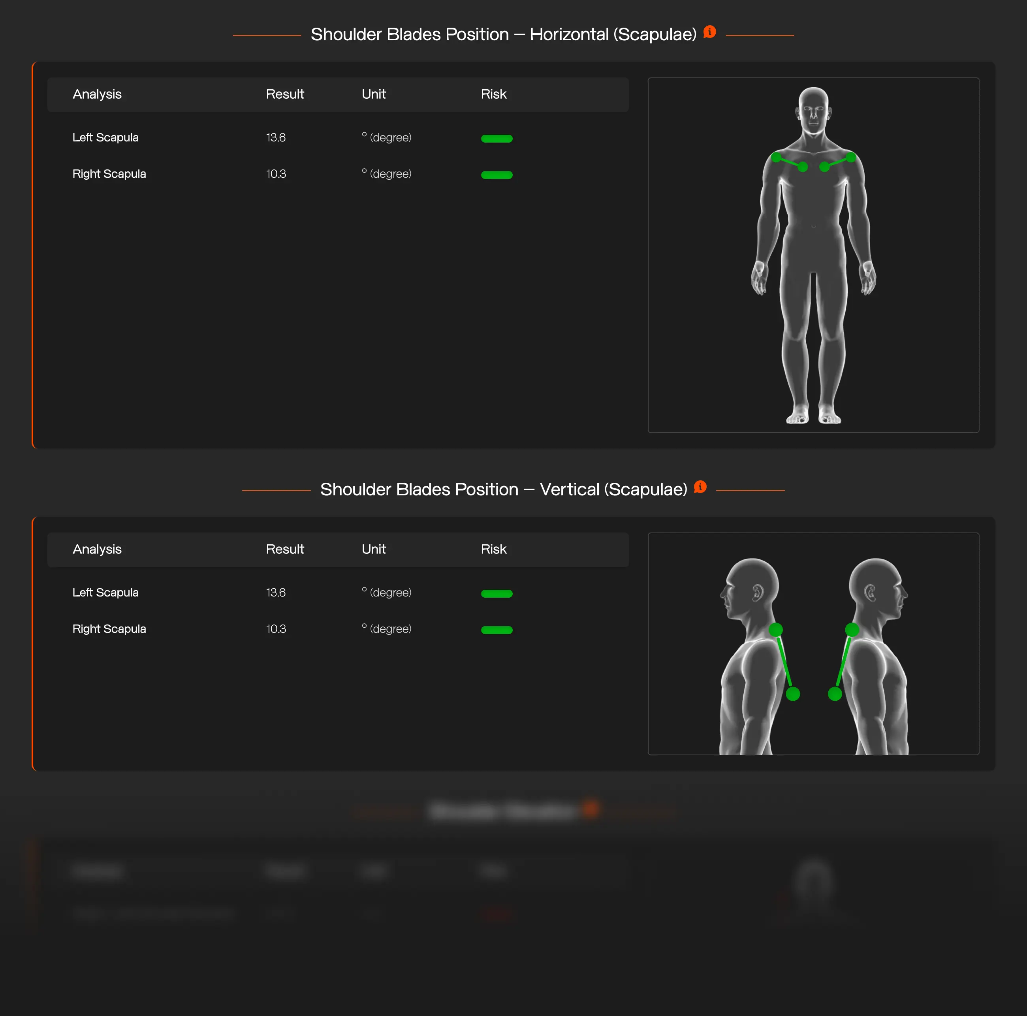Click the green risk bar for Right Scapula vertical

click(497, 630)
